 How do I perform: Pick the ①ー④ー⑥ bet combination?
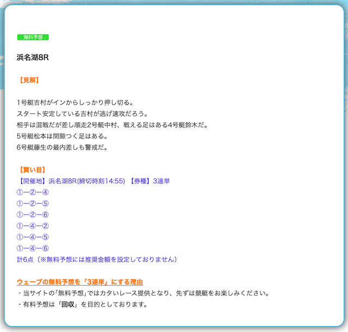click(x=33, y=248)
